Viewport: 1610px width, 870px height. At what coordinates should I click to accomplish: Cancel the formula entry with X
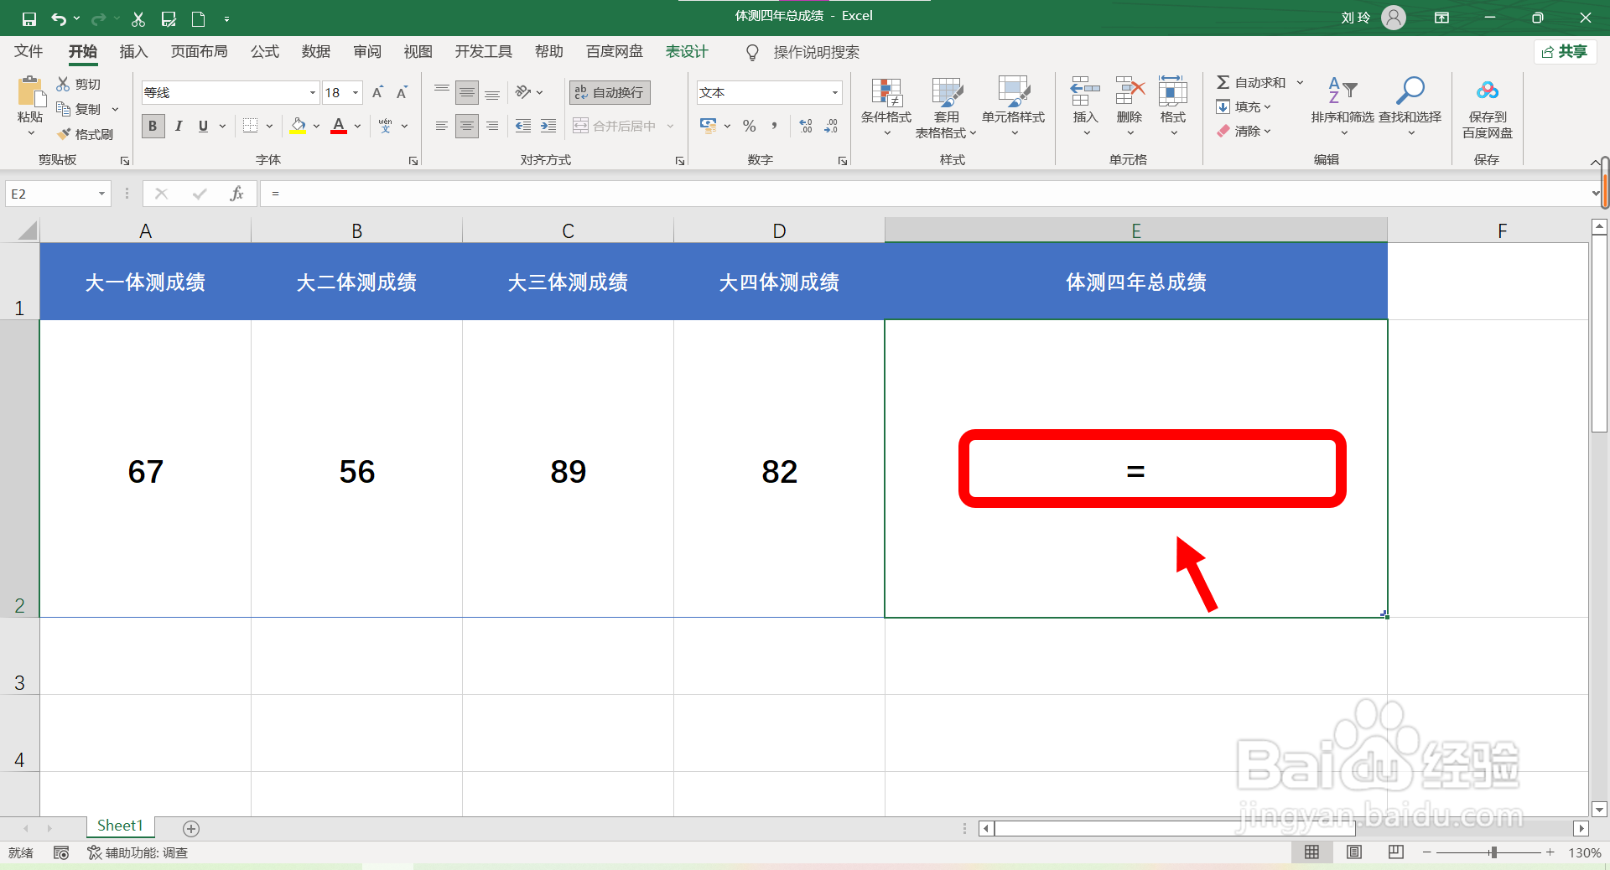(x=162, y=194)
